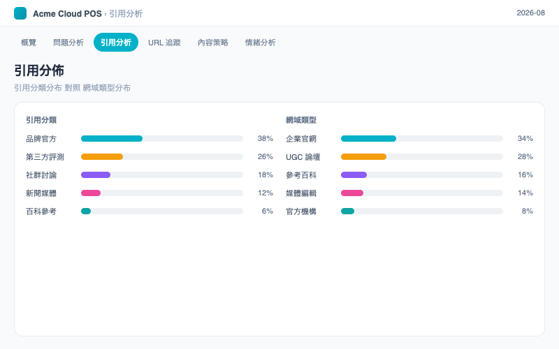Click the 官方機構 progress bar
This screenshot has height=349, width=559.
(x=422, y=211)
